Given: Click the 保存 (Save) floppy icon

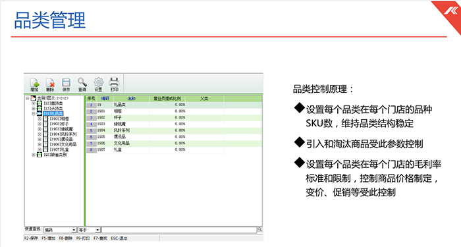Looking at the screenshot, I should point(66,85).
